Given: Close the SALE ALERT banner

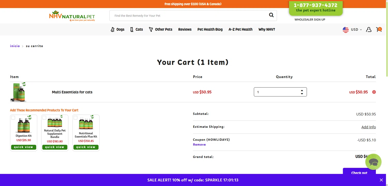Looking at the screenshot, I should point(381,180).
